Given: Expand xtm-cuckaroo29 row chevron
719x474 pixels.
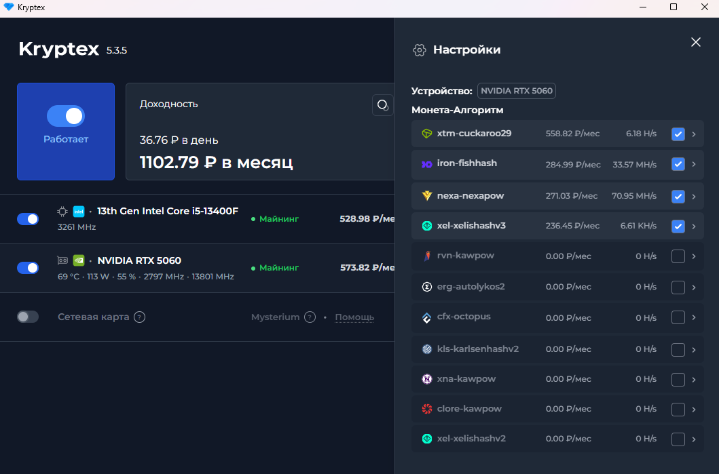Looking at the screenshot, I should [x=694, y=134].
